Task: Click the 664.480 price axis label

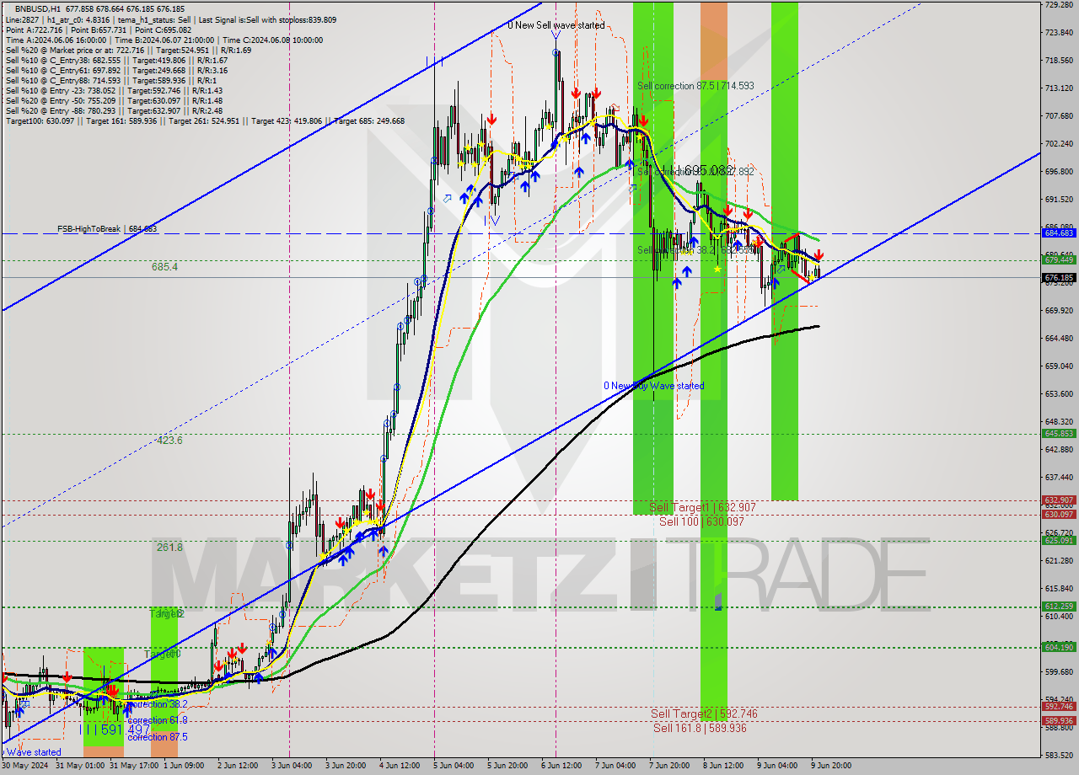Action: tap(1059, 338)
